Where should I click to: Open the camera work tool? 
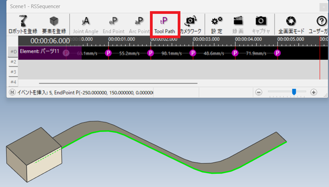[x=190, y=25]
